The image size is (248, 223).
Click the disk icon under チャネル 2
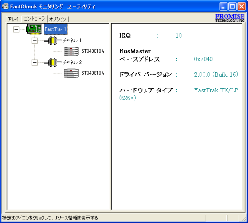point(71,73)
